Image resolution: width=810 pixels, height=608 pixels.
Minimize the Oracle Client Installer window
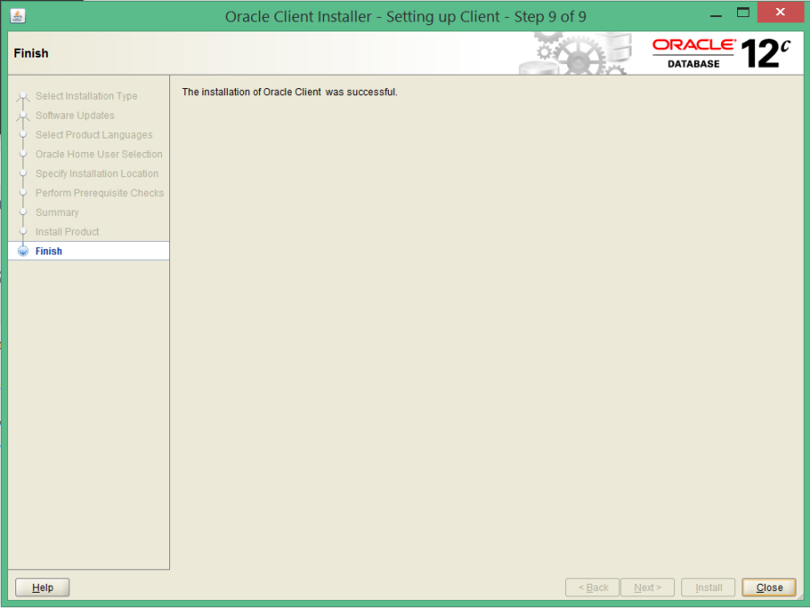(x=715, y=12)
